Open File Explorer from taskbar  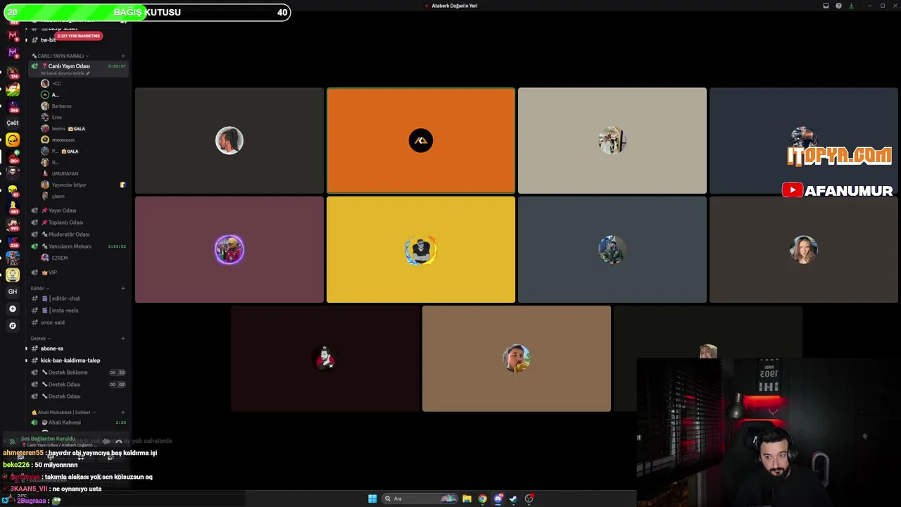tap(467, 499)
